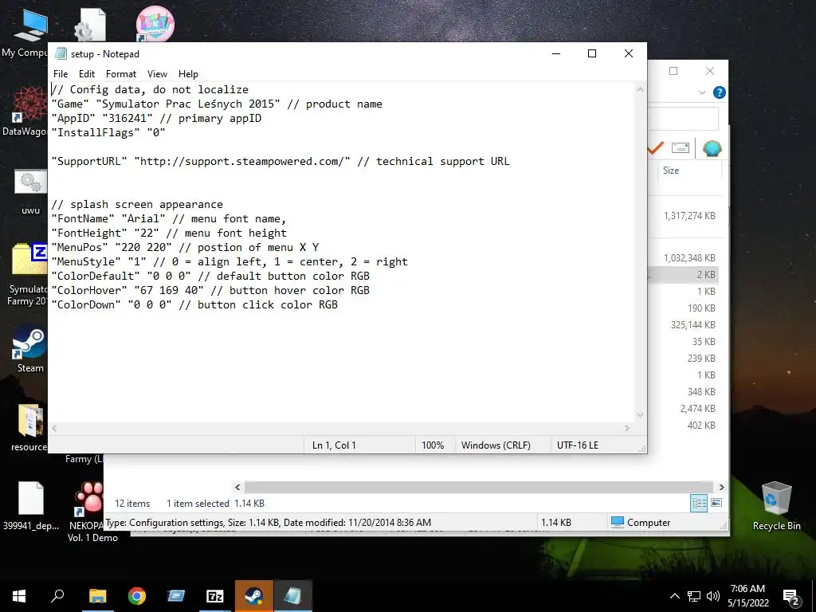Image resolution: width=816 pixels, height=612 pixels.
Task: Click the uwu settings file icon on desktop
Action: 30,191
